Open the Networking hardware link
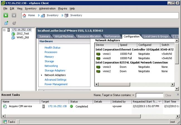This screenshot has height=125, width=181. click(51, 66)
